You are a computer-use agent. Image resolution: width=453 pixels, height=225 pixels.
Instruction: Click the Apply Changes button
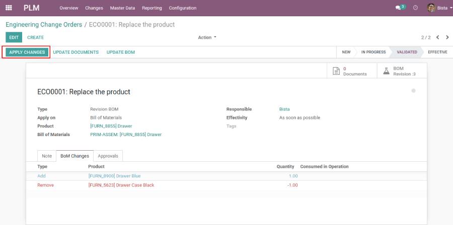click(27, 52)
